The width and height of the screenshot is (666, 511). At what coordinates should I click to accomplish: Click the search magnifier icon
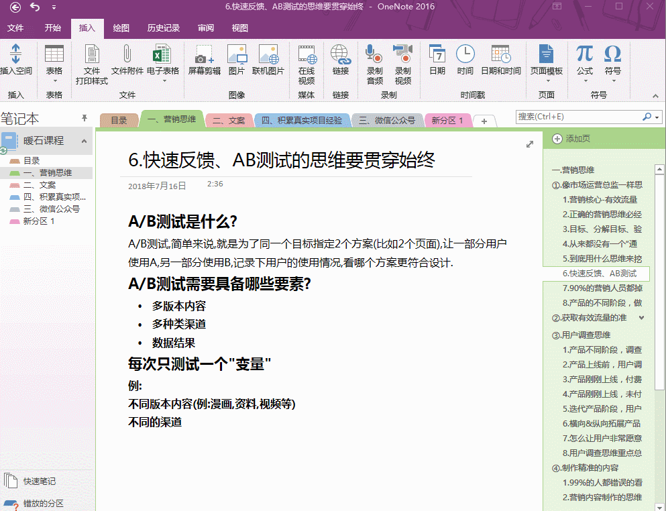[647, 117]
